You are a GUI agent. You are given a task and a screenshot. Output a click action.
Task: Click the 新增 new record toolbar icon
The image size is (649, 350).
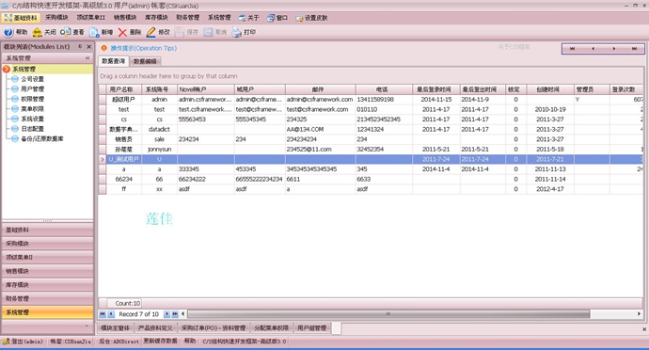pos(94,32)
